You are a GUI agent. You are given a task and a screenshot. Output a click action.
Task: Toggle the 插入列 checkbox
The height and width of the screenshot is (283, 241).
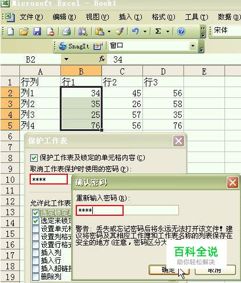point(35,253)
